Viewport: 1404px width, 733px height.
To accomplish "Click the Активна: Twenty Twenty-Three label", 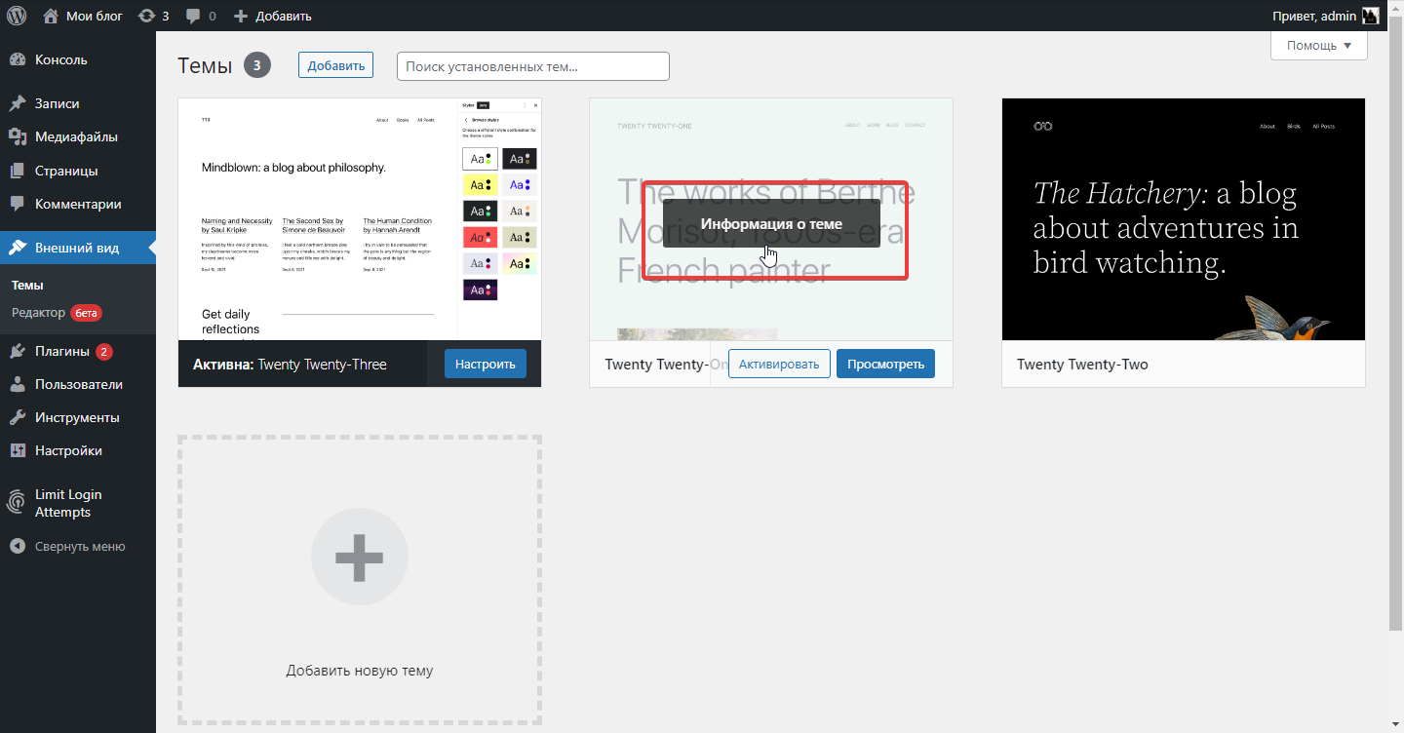I will [x=290, y=365].
